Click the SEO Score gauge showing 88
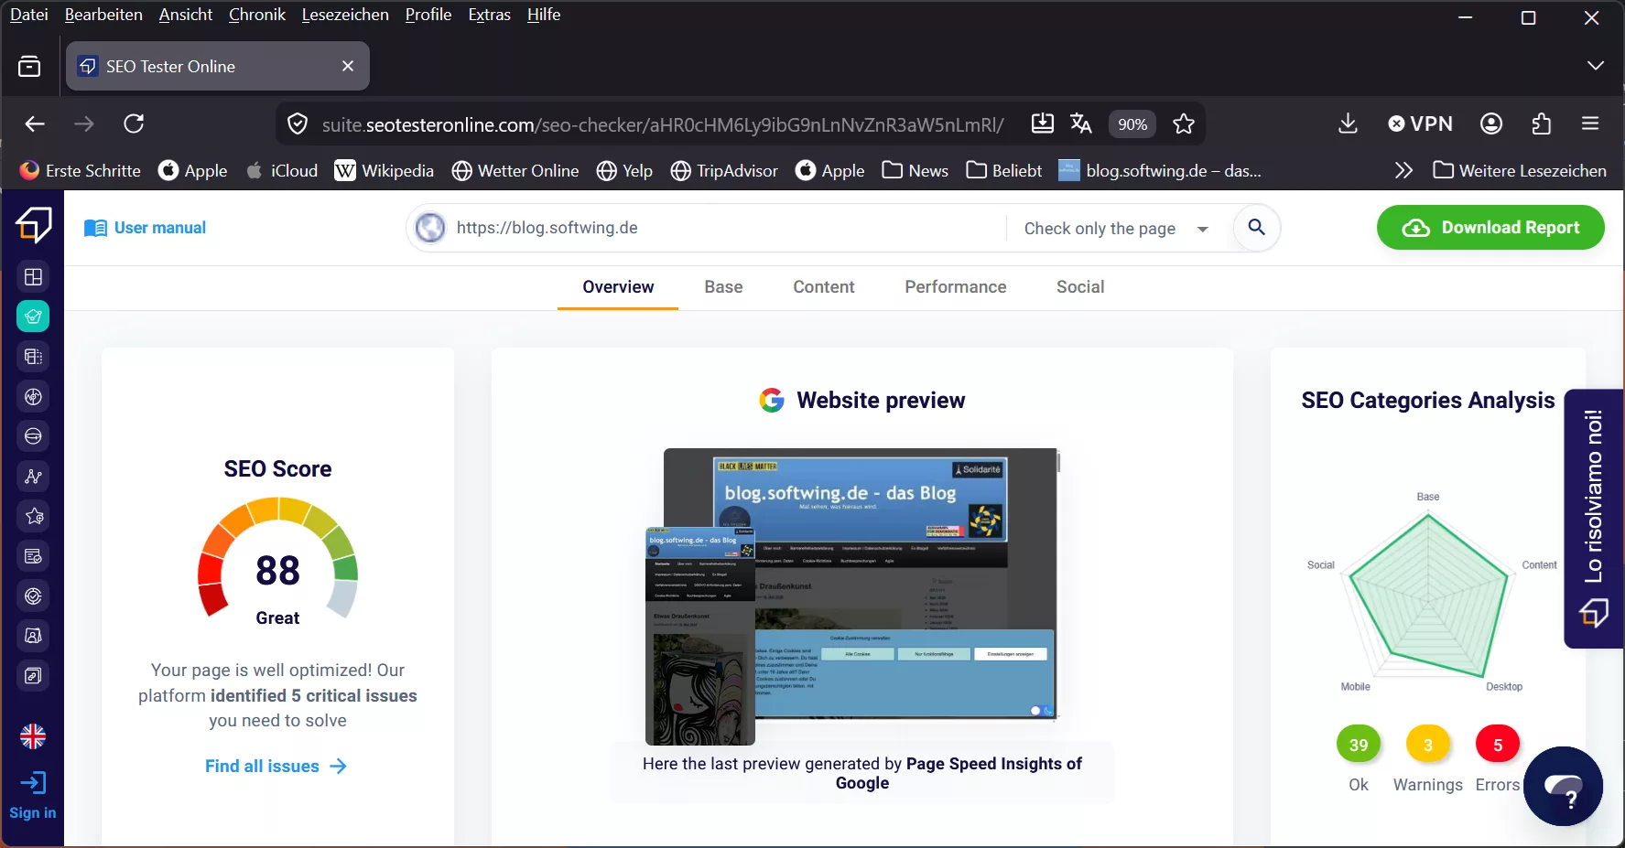1625x848 pixels. pyautogui.click(x=277, y=558)
